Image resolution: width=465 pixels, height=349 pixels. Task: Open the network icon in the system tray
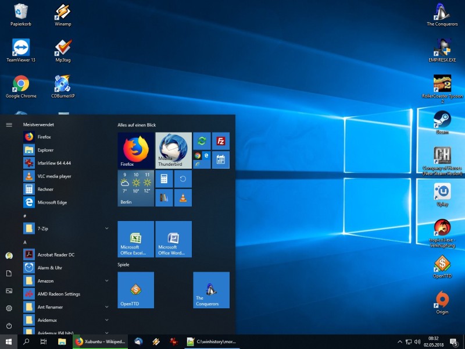(x=409, y=342)
